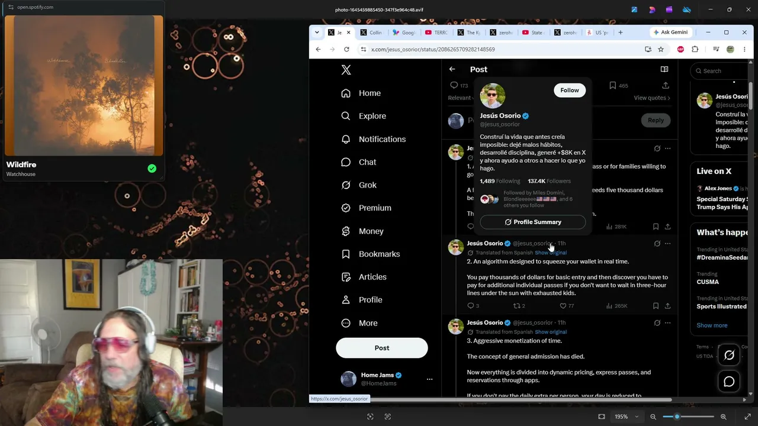
Task: Expand View quotes chevron link
Action: coord(652,98)
